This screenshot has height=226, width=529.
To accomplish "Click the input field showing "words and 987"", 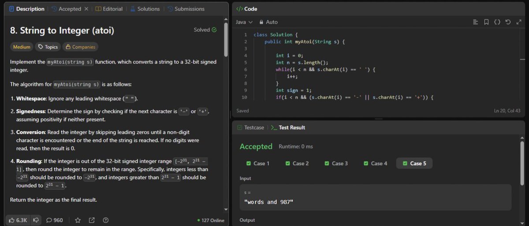I will coord(375,197).
